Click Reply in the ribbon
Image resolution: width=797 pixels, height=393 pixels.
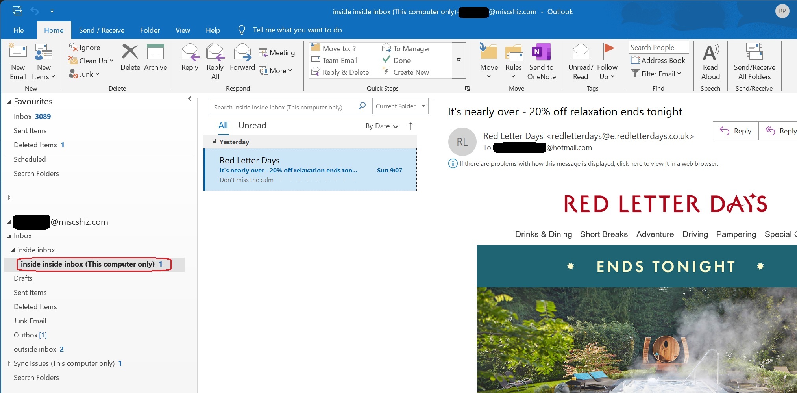(x=190, y=57)
